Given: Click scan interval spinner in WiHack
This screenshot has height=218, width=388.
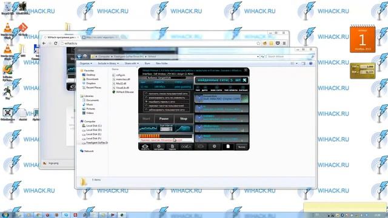Looking at the screenshot, I should tap(166, 129).
